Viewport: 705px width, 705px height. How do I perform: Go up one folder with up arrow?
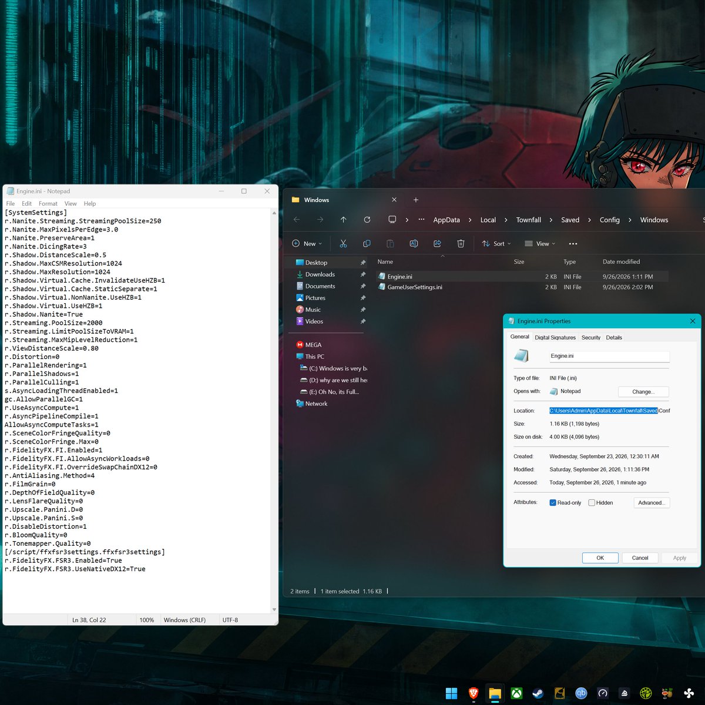point(344,220)
